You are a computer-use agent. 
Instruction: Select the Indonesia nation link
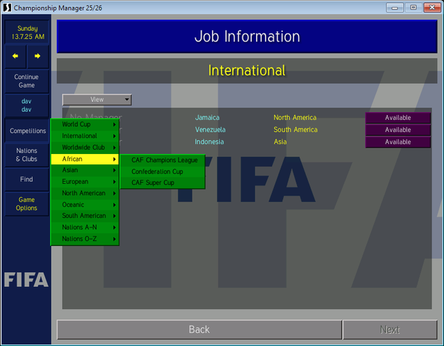click(x=210, y=142)
